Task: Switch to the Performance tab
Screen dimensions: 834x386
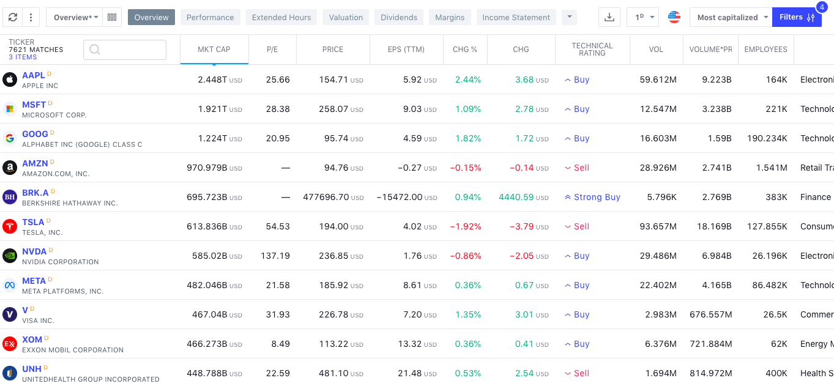Action: pyautogui.click(x=210, y=17)
